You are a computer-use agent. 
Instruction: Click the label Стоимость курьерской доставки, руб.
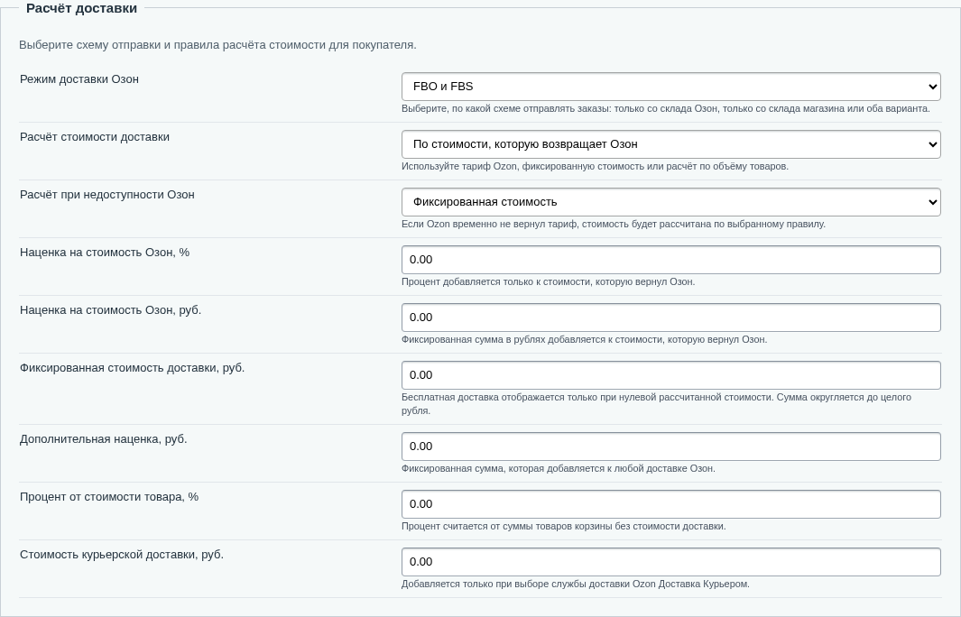[x=122, y=555]
